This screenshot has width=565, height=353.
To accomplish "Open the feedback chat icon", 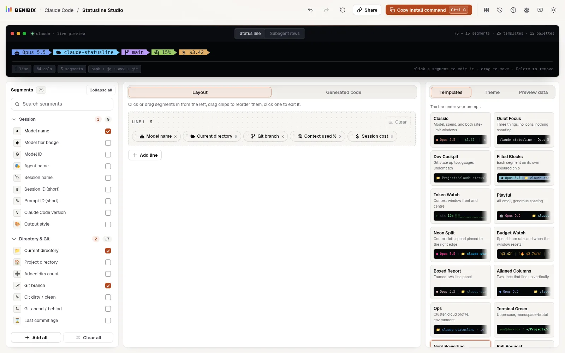I will coord(540,10).
